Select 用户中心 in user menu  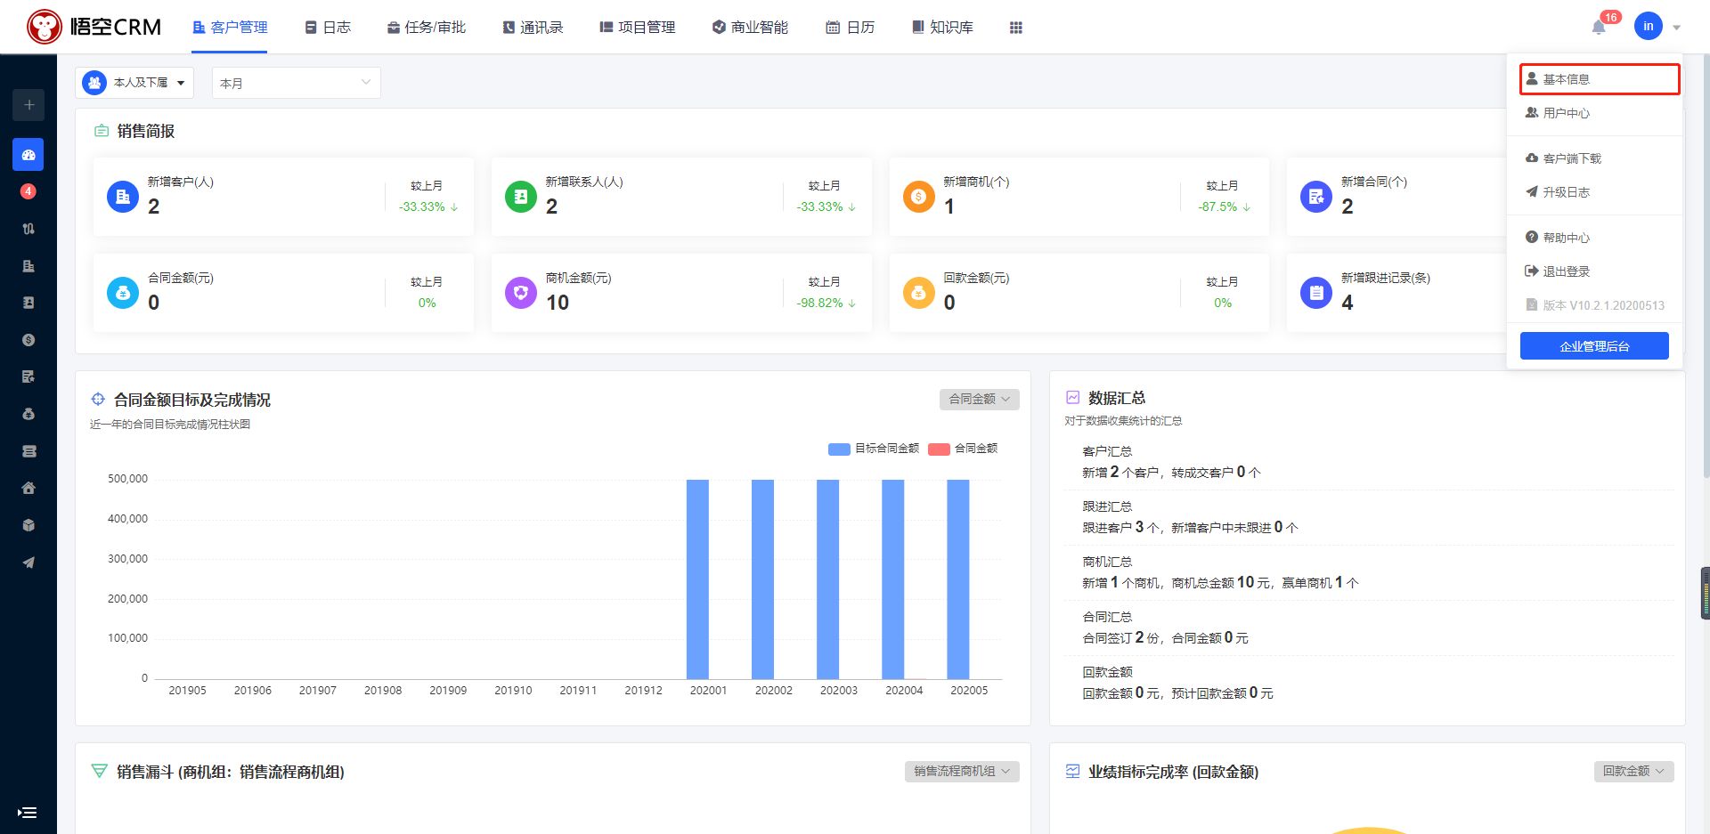click(x=1594, y=113)
